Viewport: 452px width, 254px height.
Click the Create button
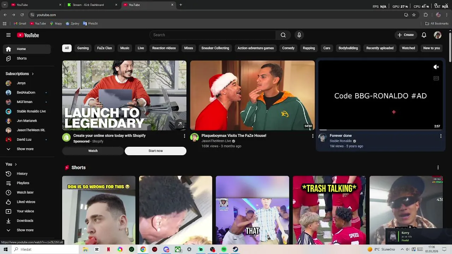405,35
